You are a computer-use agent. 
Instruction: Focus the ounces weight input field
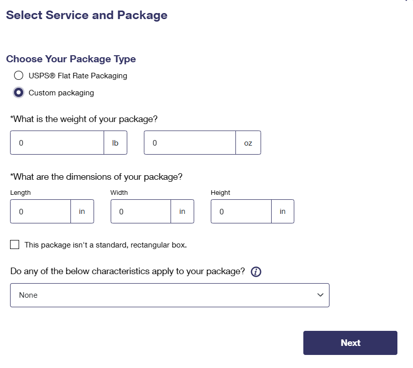click(190, 143)
